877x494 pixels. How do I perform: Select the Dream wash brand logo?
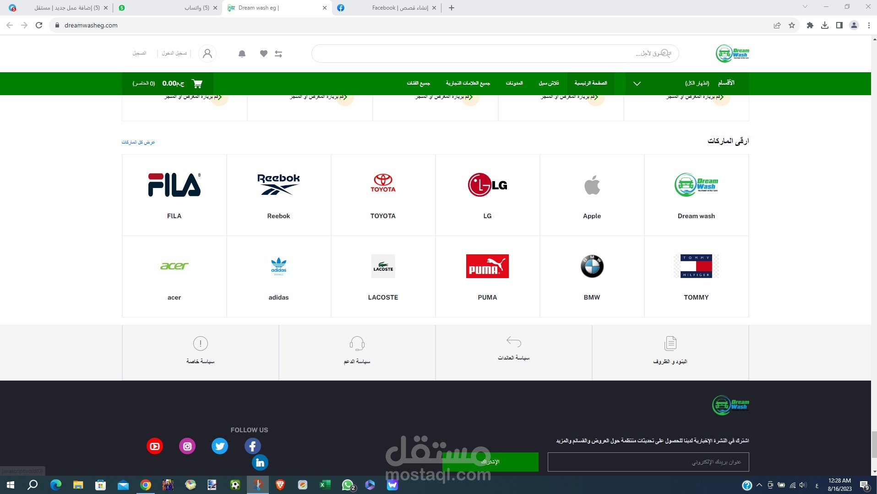(x=696, y=185)
